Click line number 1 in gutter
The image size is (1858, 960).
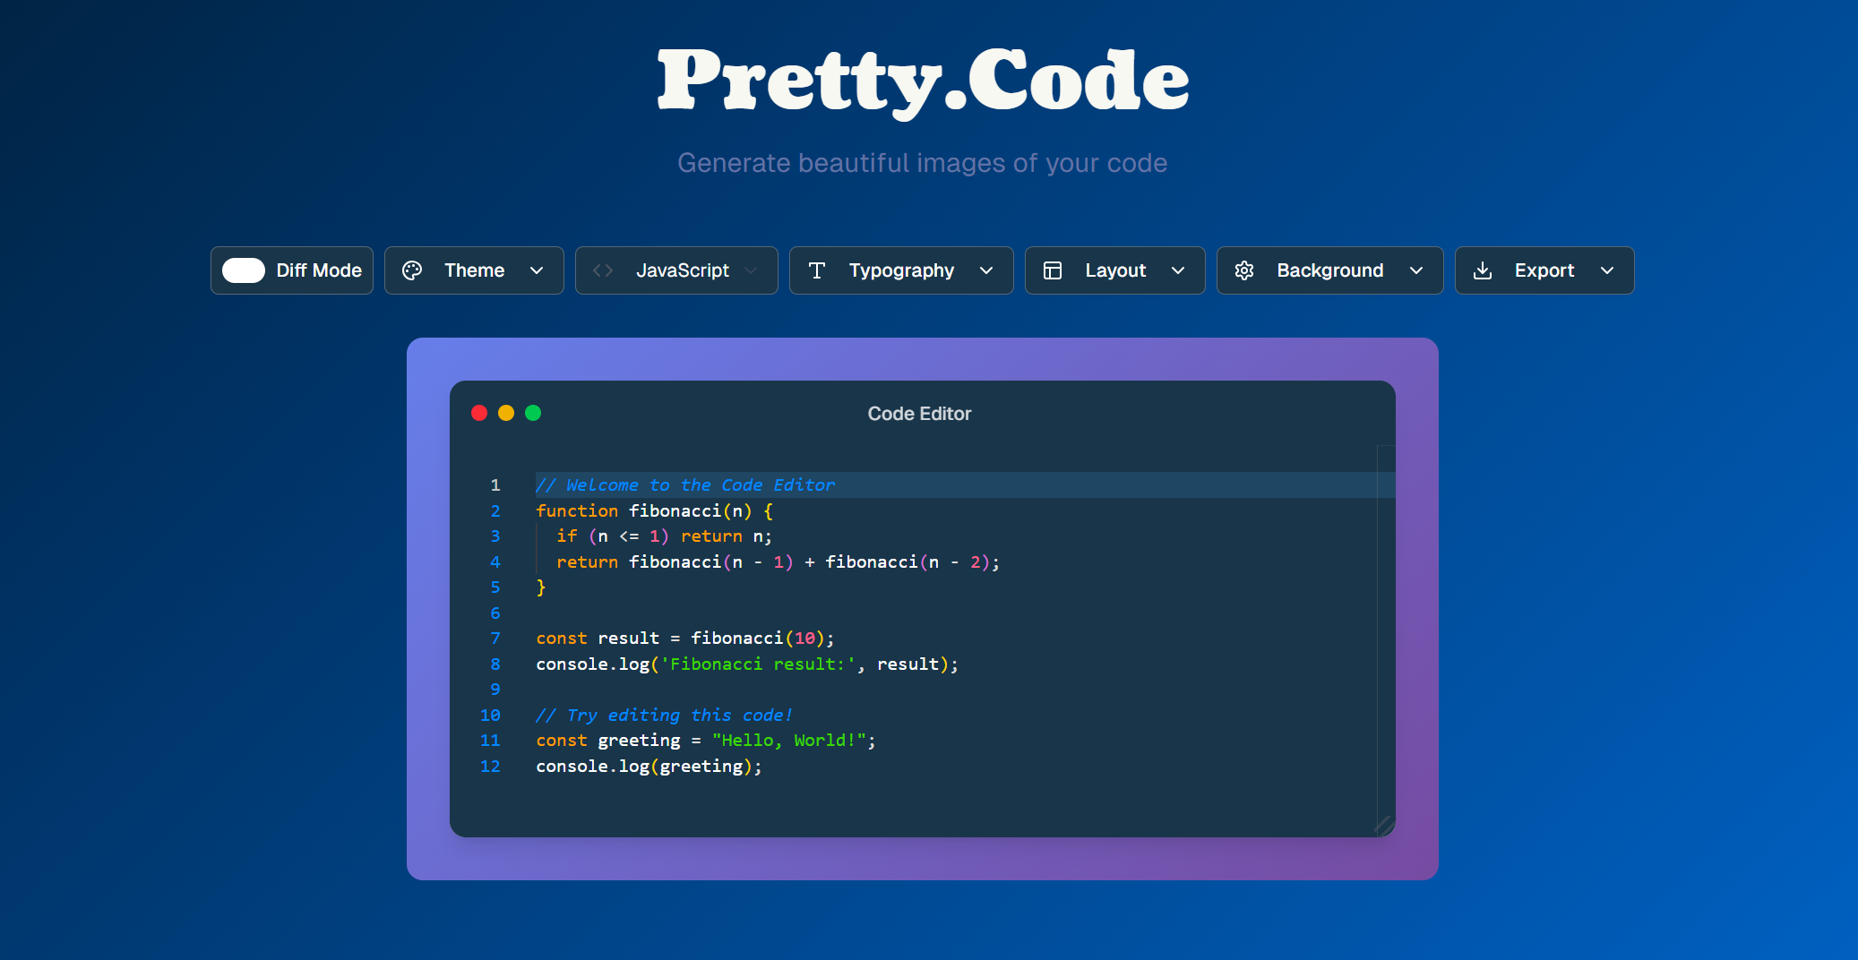tap(495, 485)
